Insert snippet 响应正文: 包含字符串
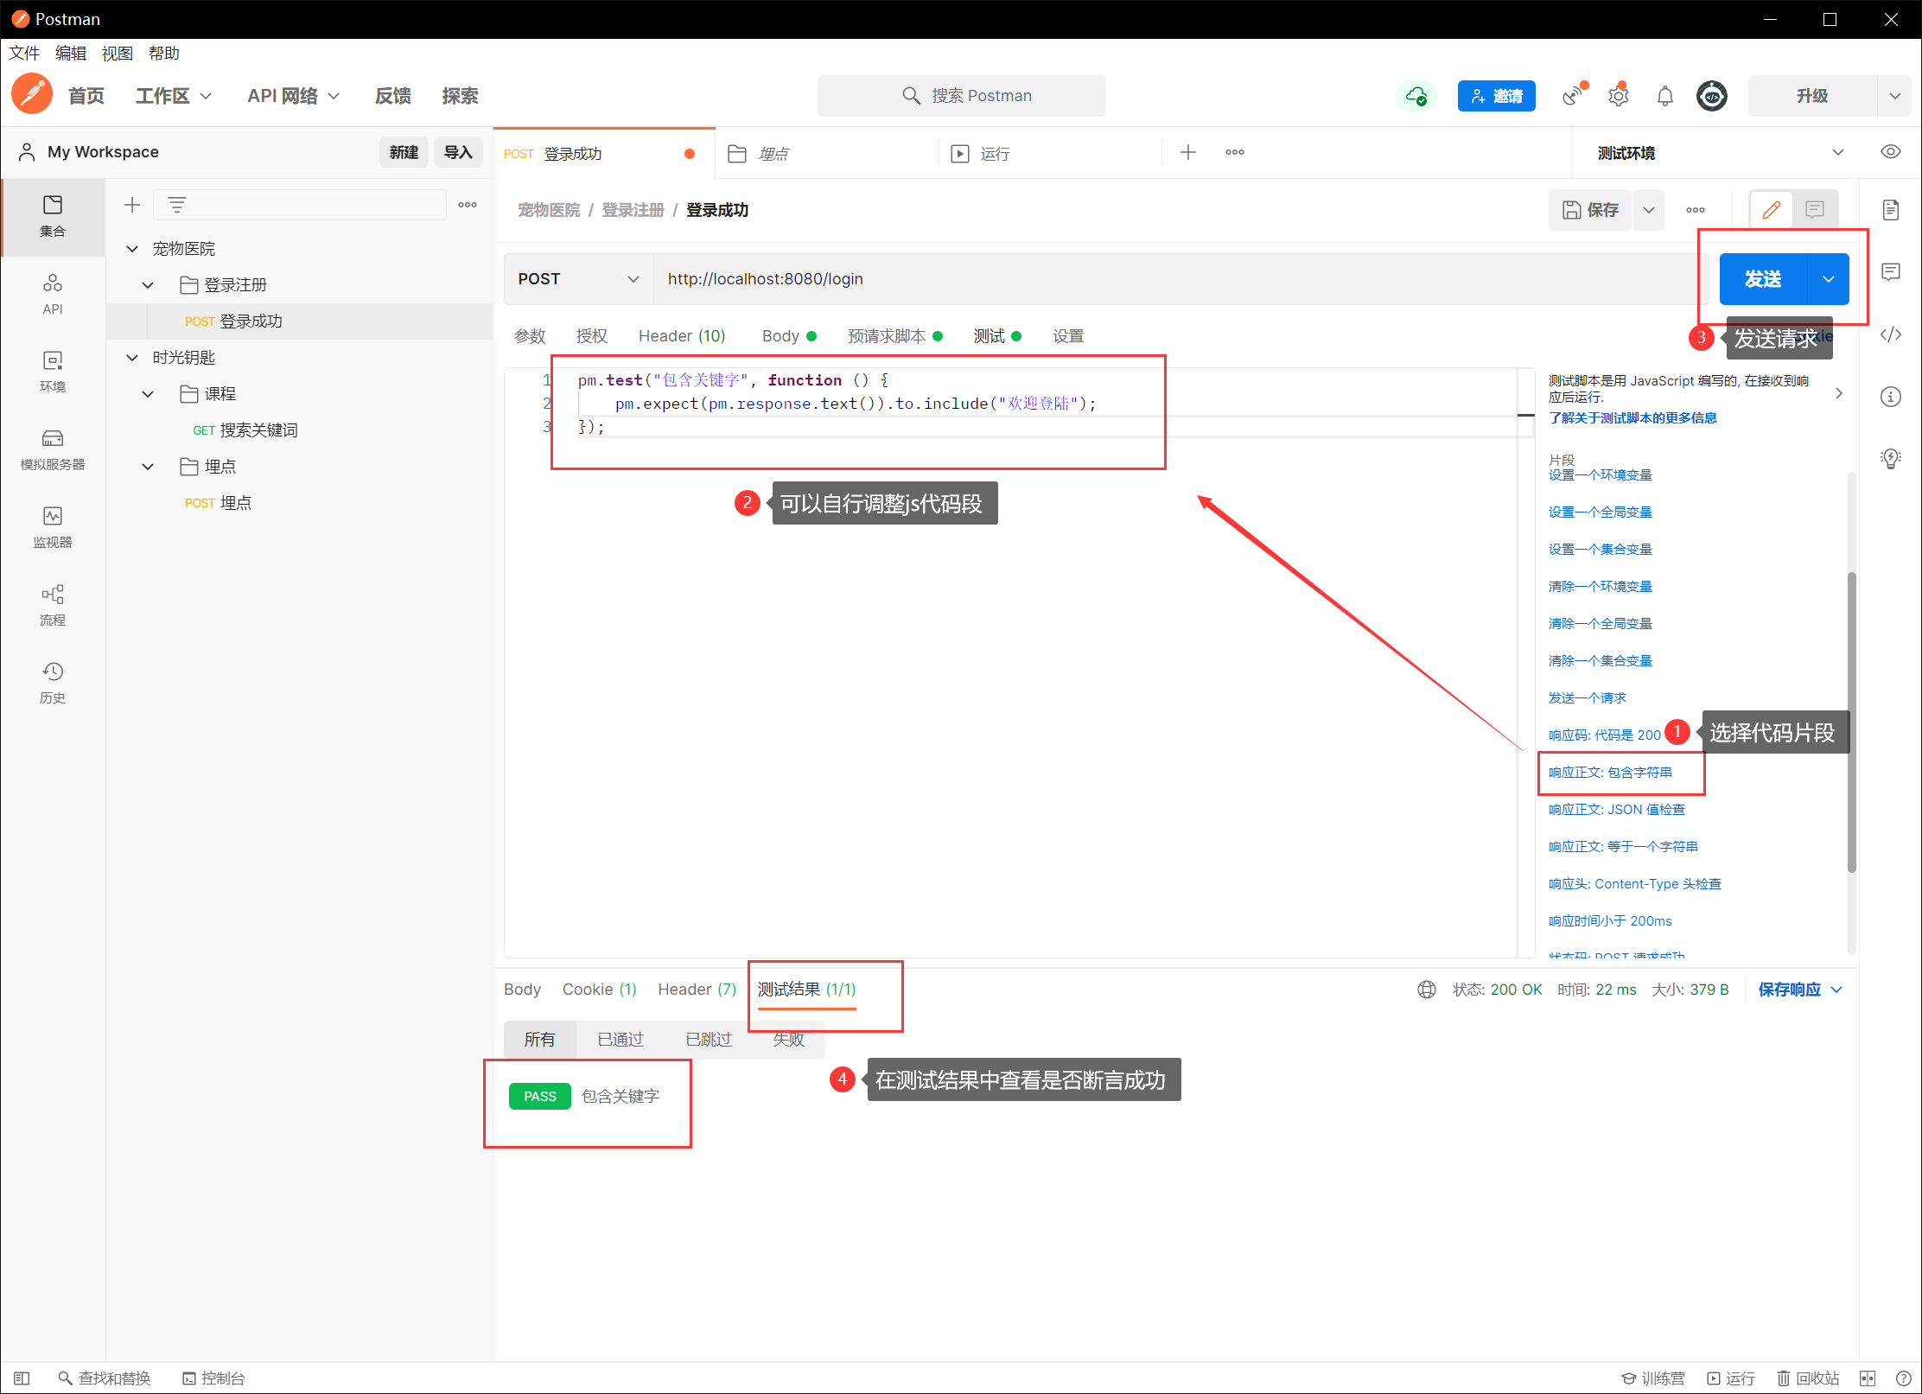The image size is (1922, 1394). tap(1609, 773)
